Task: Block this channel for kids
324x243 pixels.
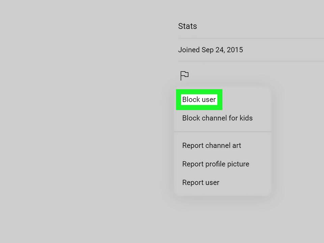Action: [x=217, y=118]
